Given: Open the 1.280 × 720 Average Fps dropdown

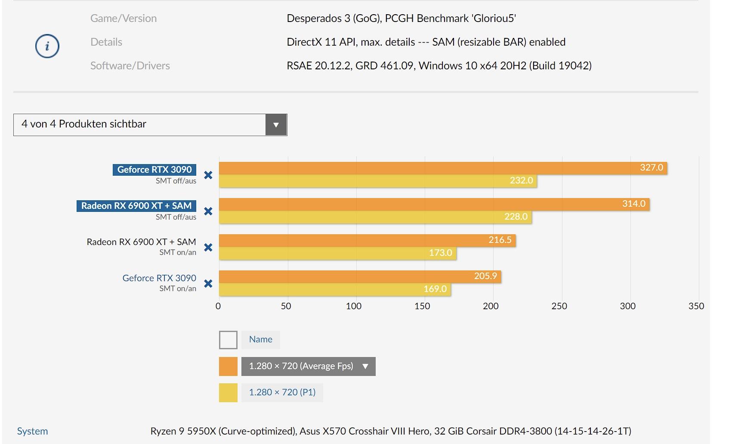Looking at the screenshot, I should 308,366.
